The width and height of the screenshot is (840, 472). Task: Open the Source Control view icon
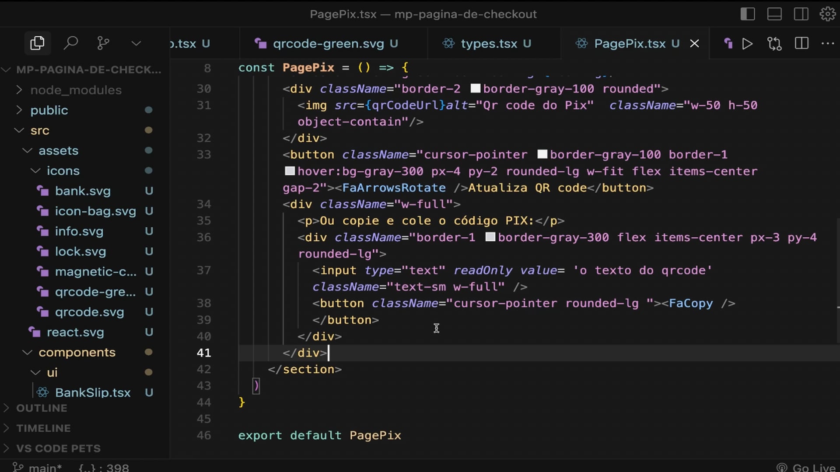click(x=103, y=43)
